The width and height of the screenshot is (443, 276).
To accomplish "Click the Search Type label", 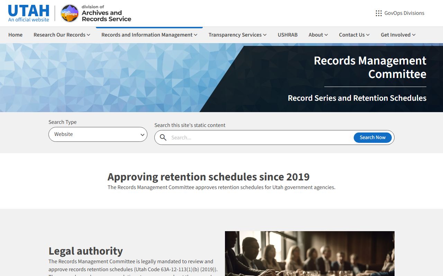I will pyautogui.click(x=63, y=122).
